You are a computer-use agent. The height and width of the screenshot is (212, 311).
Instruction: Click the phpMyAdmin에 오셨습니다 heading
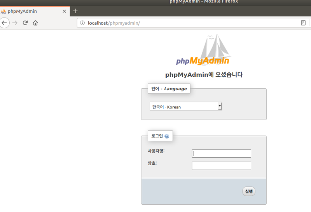pyautogui.click(x=204, y=75)
